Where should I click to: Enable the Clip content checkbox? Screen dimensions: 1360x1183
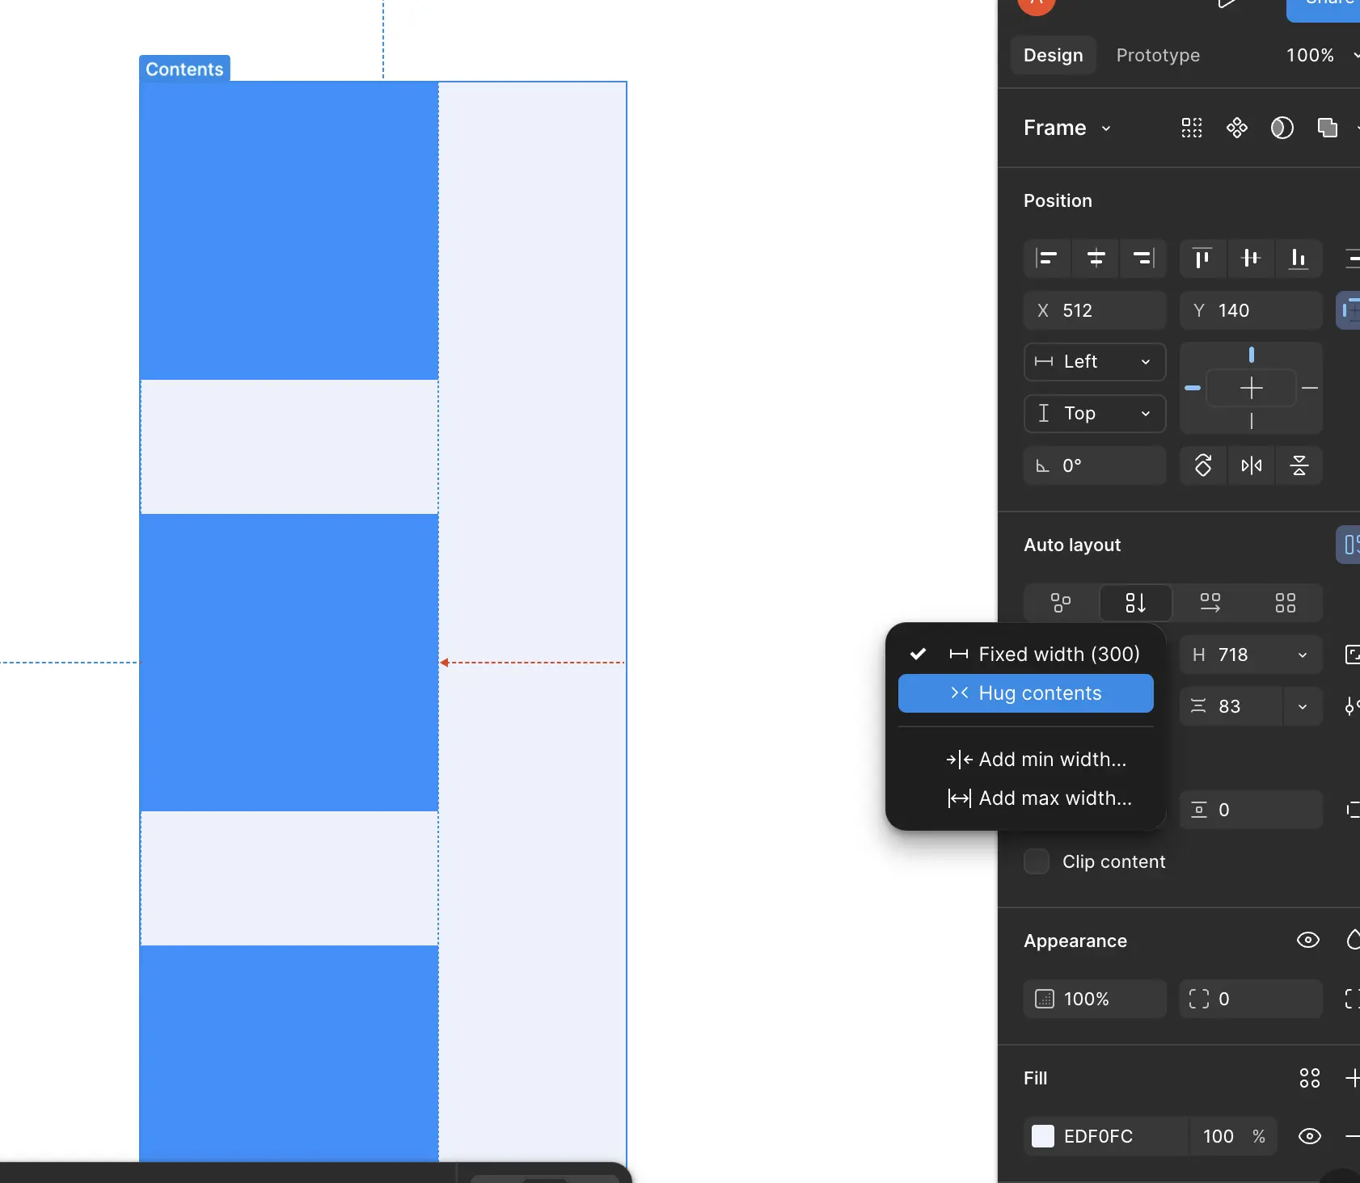click(1037, 861)
